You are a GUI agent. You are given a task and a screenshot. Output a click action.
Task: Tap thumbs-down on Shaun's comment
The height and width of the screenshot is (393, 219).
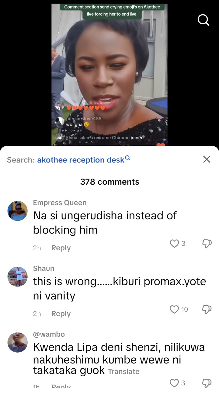pos(207,309)
